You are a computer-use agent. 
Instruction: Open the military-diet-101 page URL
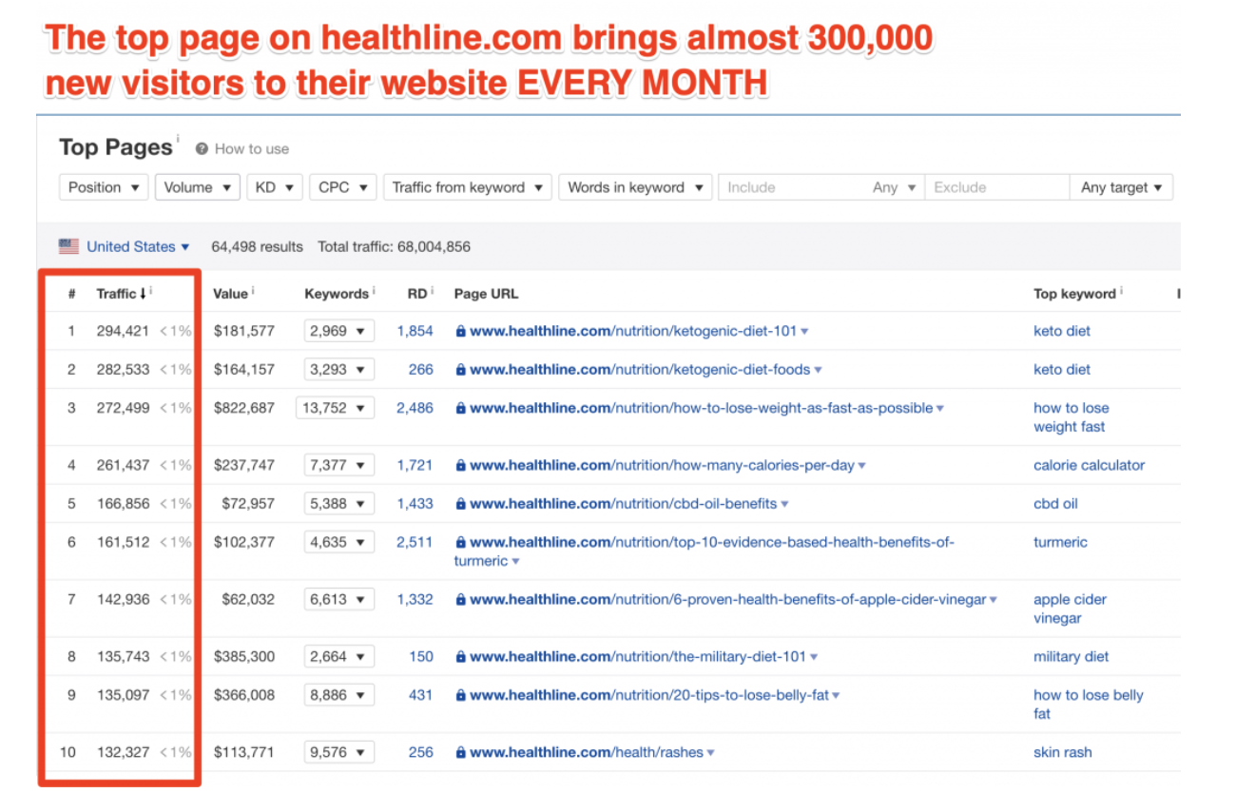[637, 656]
